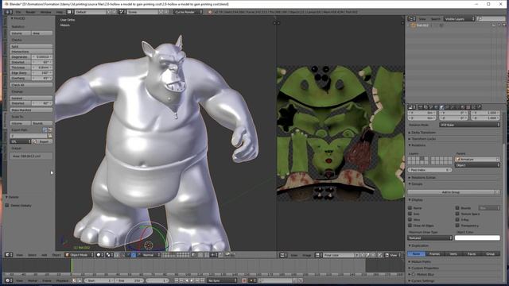Open the Scene properties tab icon
Viewport: 509px width, 286px height.
431,107
